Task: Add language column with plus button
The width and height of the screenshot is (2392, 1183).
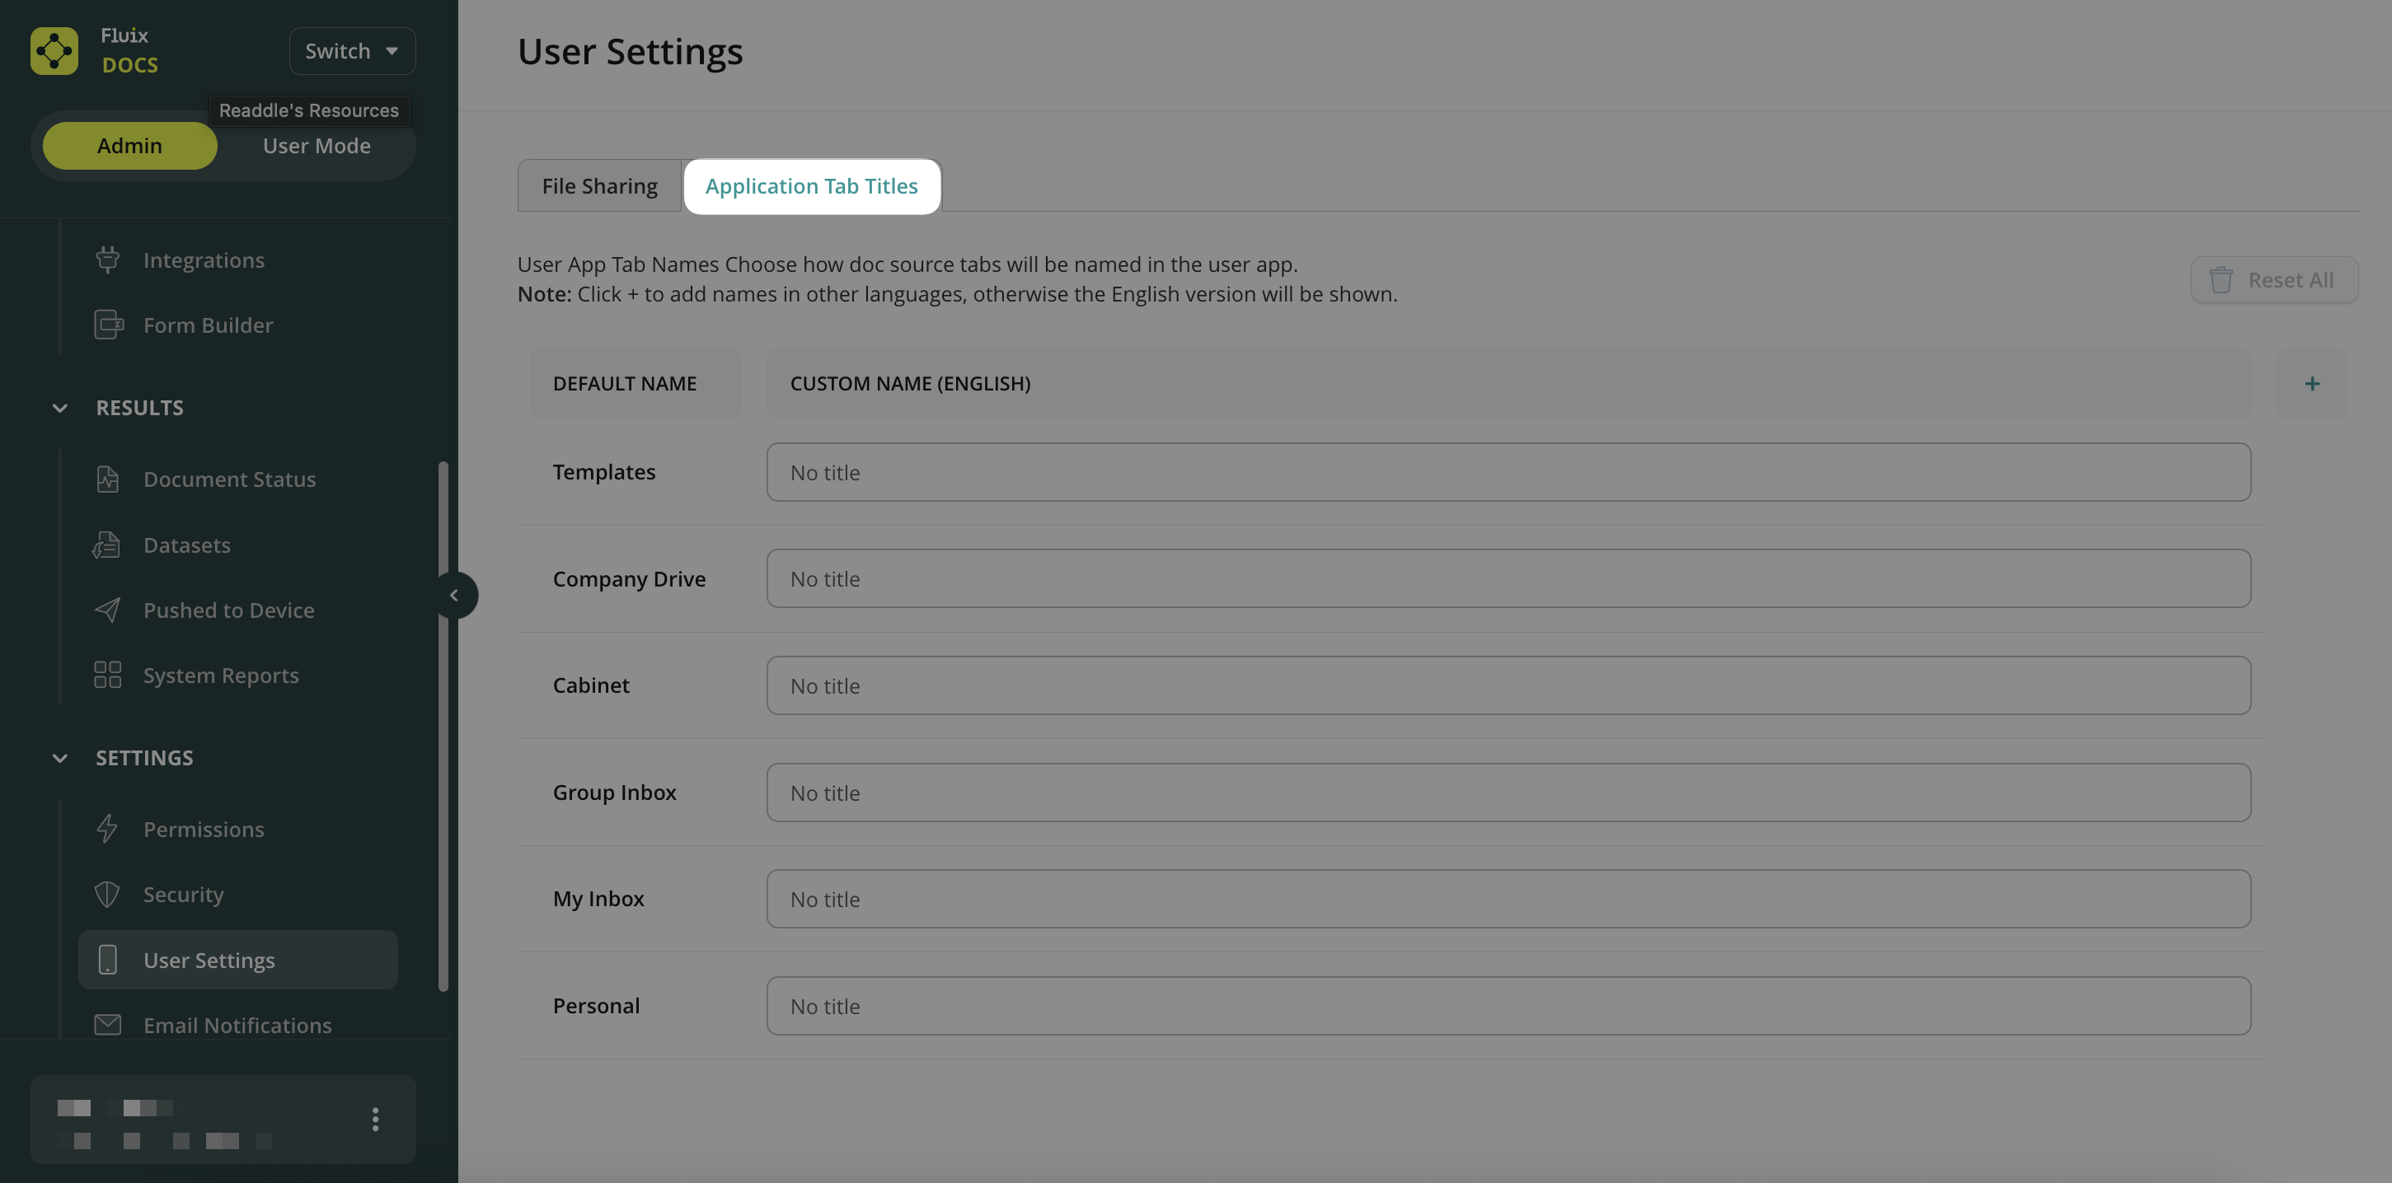Action: [x=2311, y=383]
